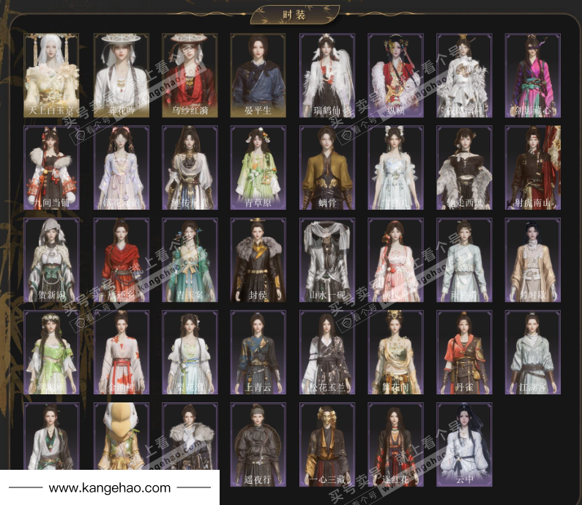Click the 鳞骨 golden-brown outfit

[x=327, y=168]
